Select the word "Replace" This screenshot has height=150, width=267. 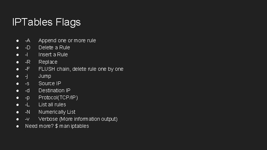48,62
